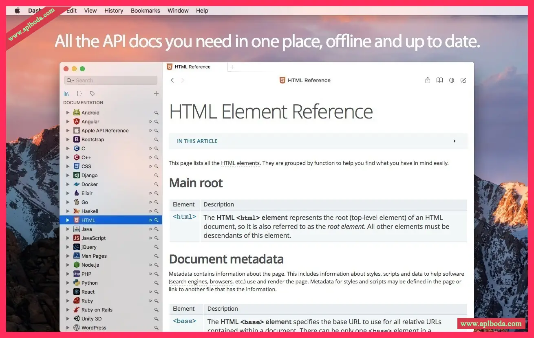The image size is (534, 338).
Task: Click the plus icon above documentation list
Action: click(x=156, y=94)
